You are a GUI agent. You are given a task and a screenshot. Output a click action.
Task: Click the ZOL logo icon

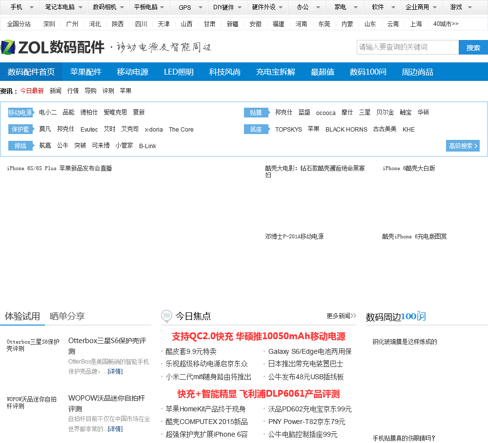point(8,48)
